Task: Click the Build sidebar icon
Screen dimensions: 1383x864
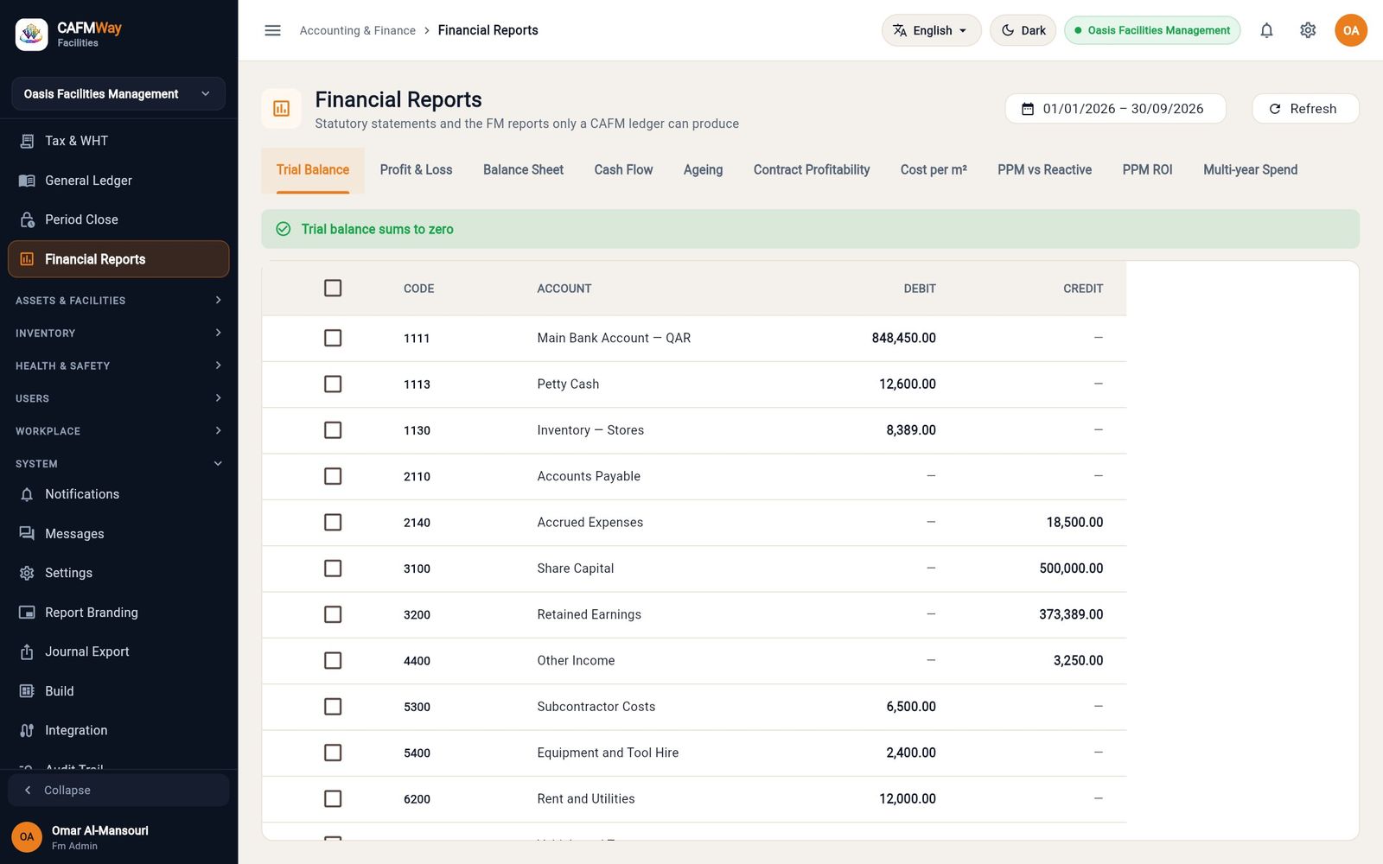Action: coord(27,691)
